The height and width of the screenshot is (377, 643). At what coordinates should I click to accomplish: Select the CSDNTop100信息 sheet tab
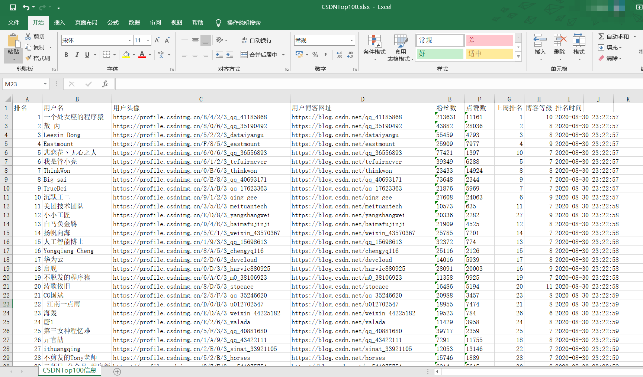[x=70, y=370]
